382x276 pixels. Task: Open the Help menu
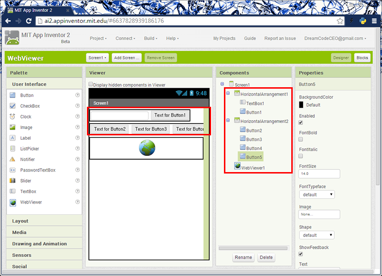172,39
